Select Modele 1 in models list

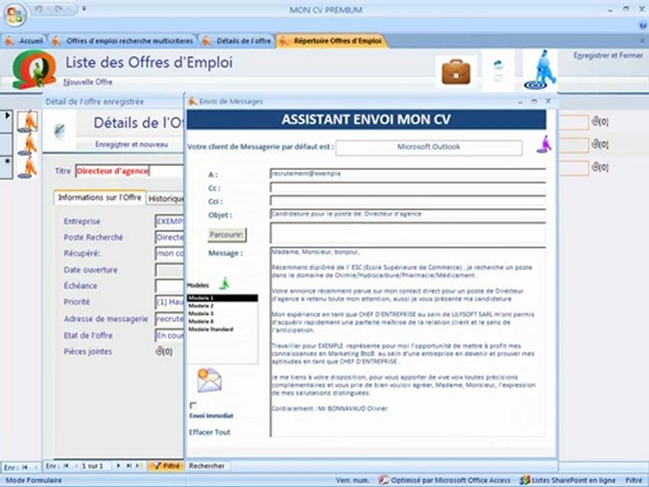coord(222,298)
